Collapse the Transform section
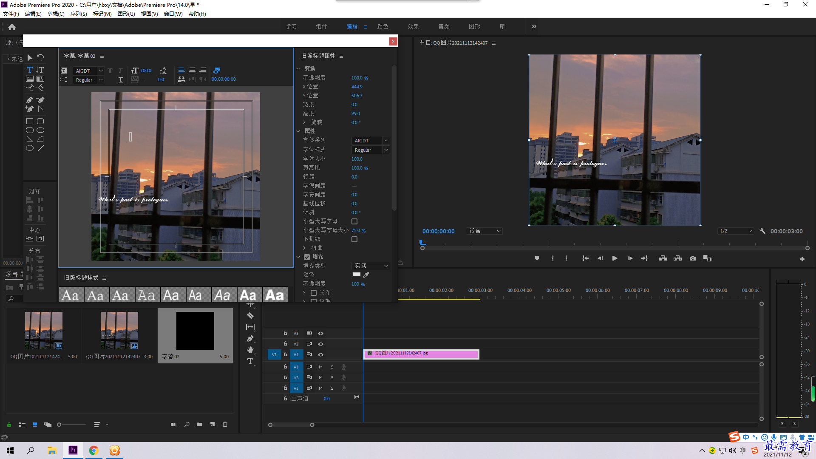This screenshot has width=816, height=459. (x=298, y=69)
